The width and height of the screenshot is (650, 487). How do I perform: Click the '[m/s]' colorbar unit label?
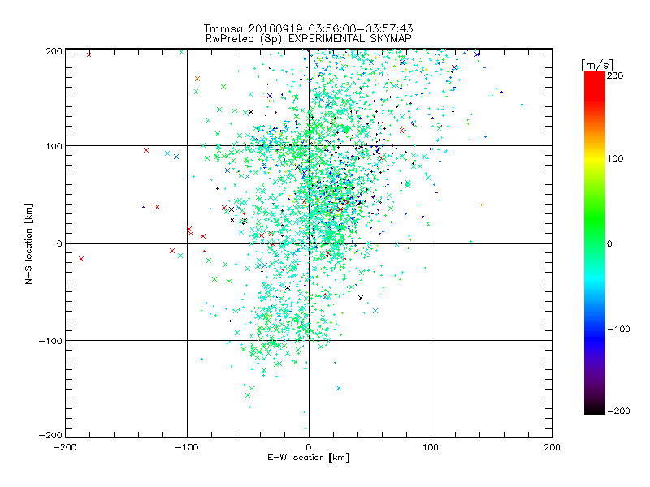[x=597, y=65]
